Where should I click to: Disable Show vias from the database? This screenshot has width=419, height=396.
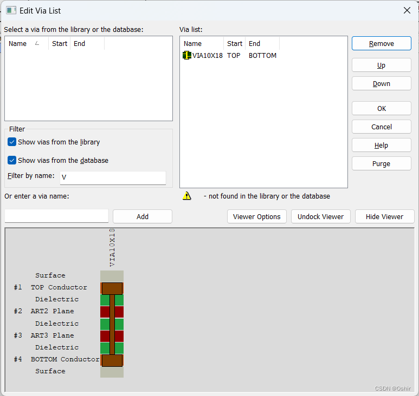coord(12,161)
